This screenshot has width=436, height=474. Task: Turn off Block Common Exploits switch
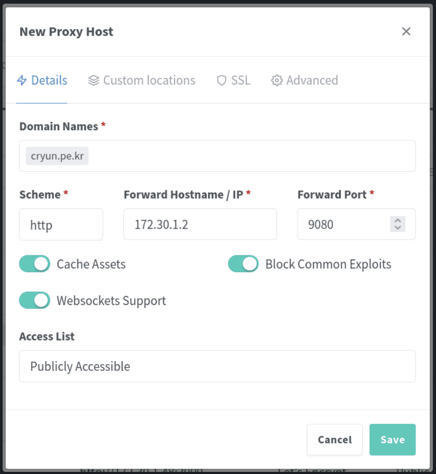tap(243, 264)
